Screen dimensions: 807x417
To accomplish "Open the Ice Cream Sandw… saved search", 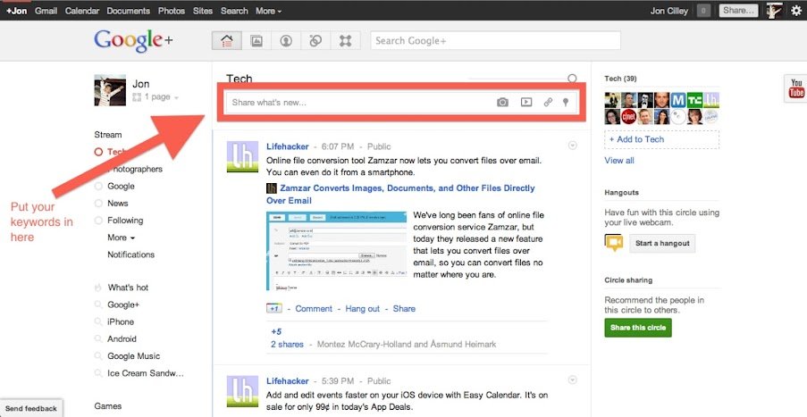I will point(145,373).
